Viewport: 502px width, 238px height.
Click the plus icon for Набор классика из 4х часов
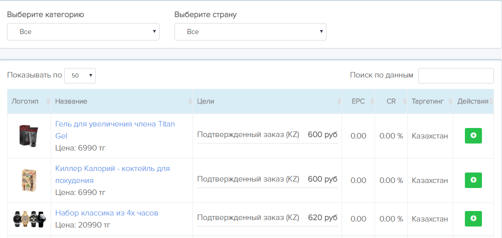[x=473, y=218]
